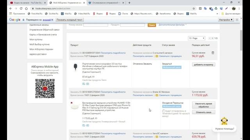This screenshot has height=140, width=250.
Task: Click the Google Translate extension icon
Action: tap(205, 9)
